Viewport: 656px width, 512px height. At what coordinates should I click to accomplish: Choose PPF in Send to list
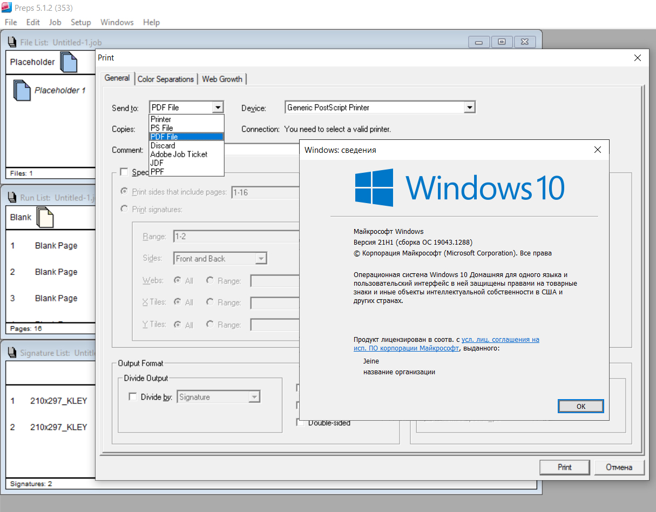coord(186,171)
